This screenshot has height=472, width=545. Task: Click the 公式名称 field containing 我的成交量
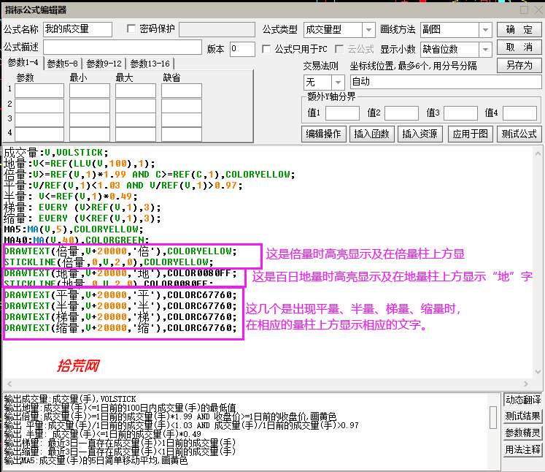pos(77,29)
